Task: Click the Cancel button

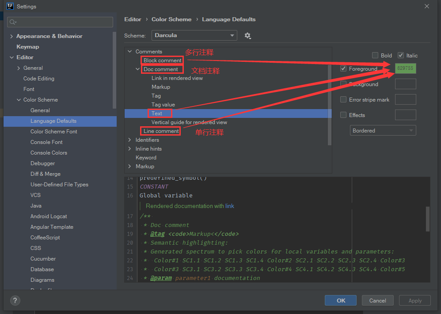Action: (x=377, y=300)
